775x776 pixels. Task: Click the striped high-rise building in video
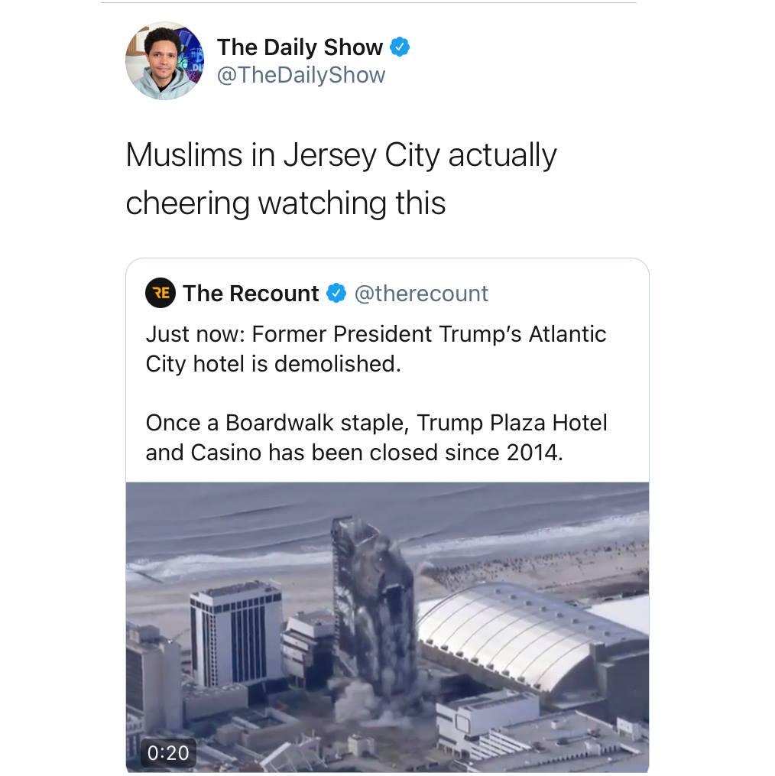point(236,634)
